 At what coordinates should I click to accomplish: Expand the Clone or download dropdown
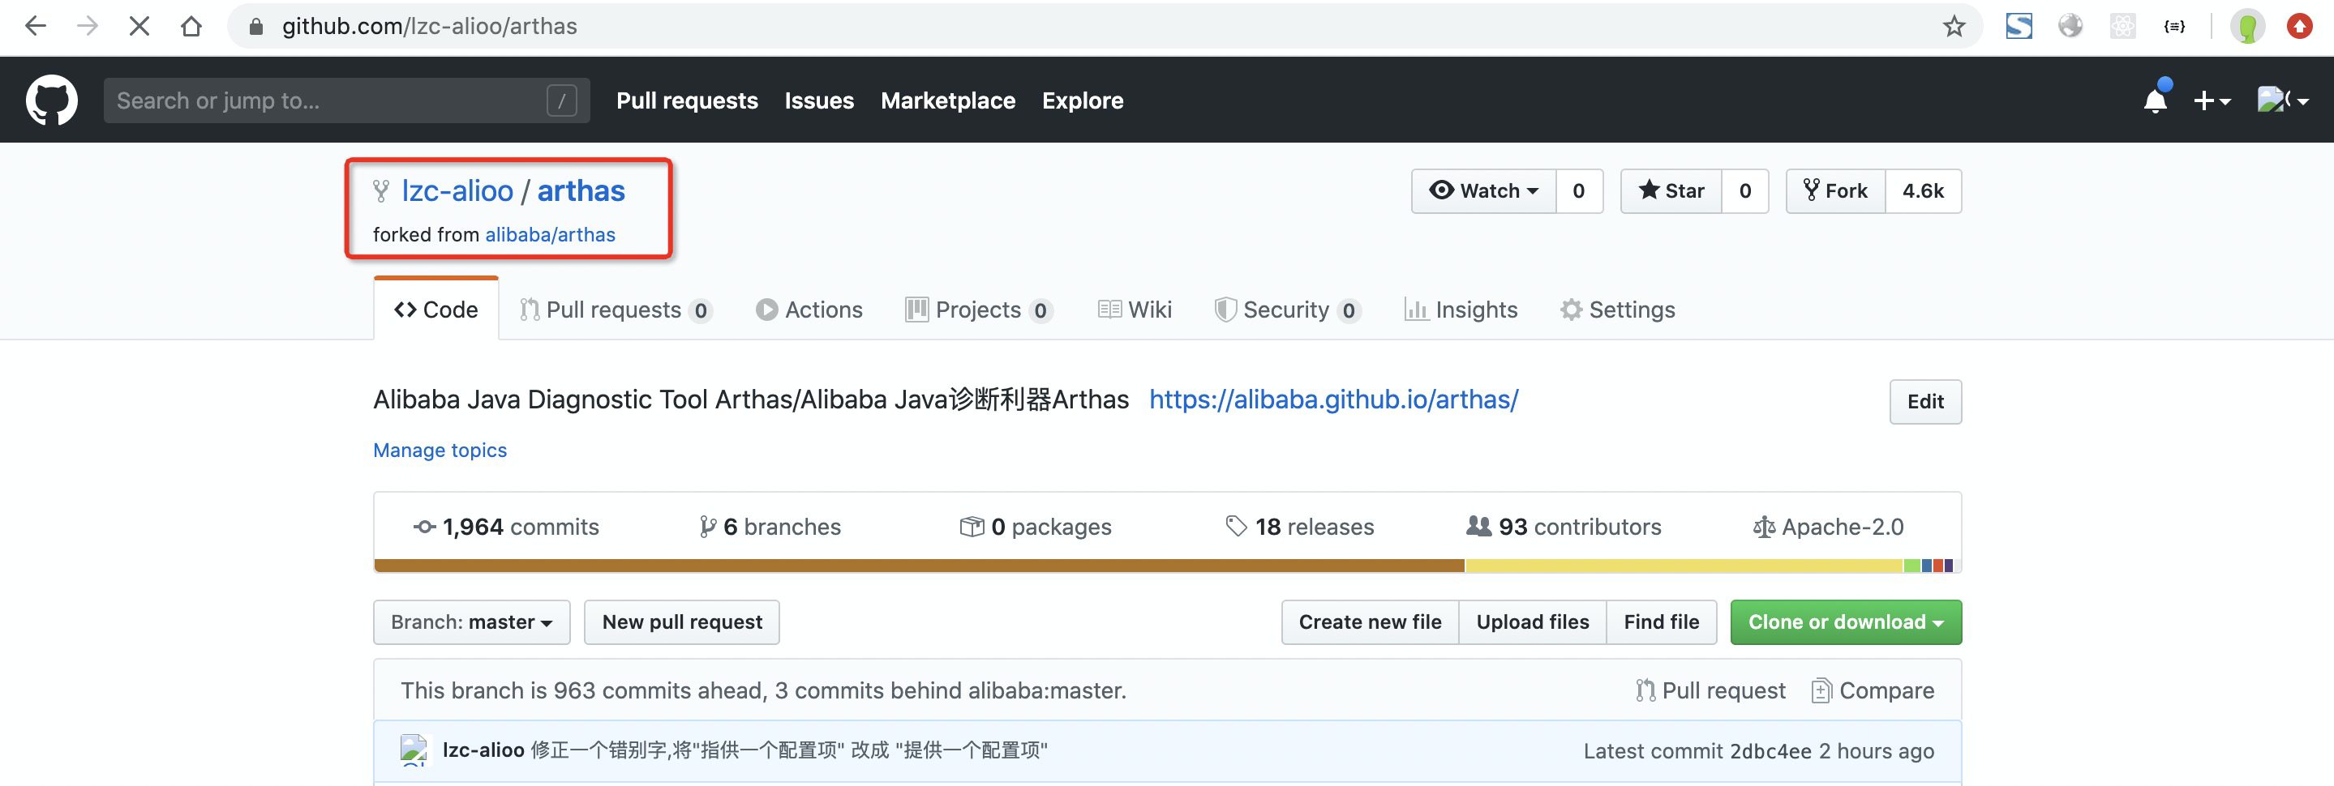point(1845,622)
